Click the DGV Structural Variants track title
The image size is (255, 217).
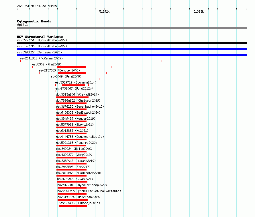(40, 37)
